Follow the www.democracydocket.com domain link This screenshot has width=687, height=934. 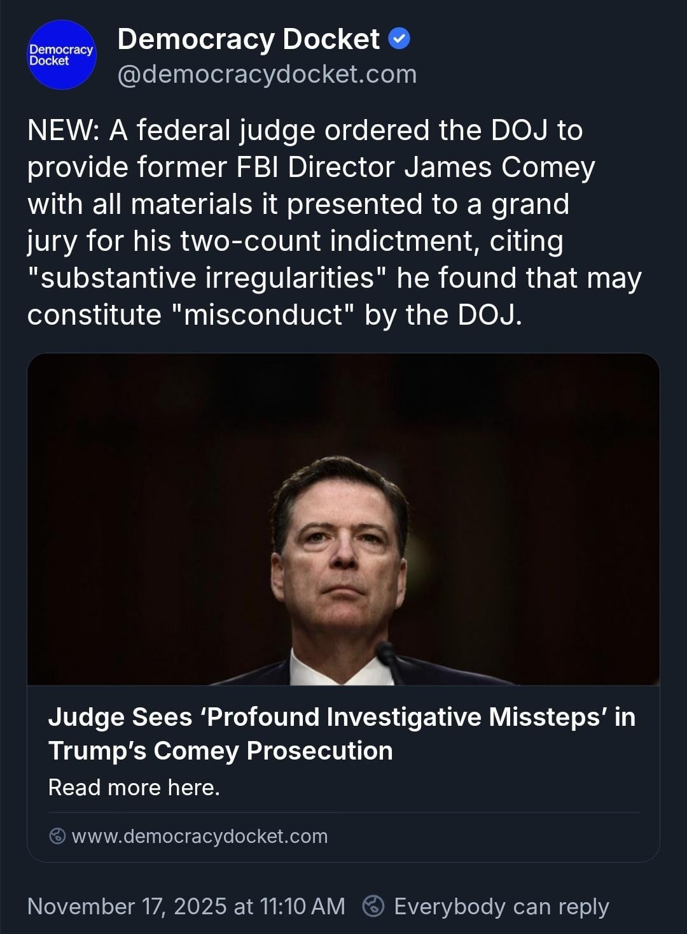tap(200, 836)
